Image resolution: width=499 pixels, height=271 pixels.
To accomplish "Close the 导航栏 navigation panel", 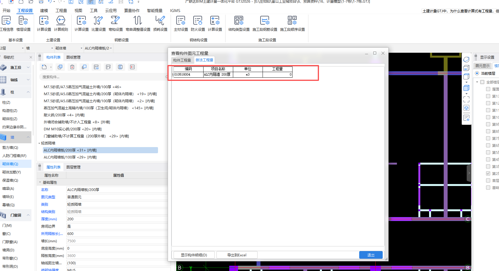I will coord(31,57).
